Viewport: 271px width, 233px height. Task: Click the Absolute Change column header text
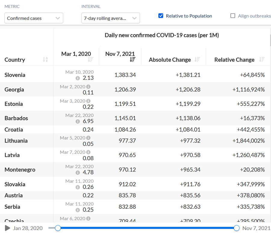pyautogui.click(x=170, y=60)
